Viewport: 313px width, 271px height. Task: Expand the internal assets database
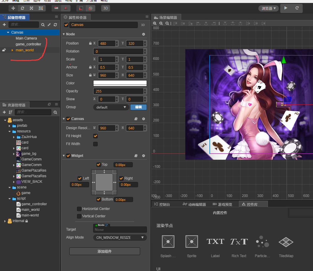pos(5,221)
